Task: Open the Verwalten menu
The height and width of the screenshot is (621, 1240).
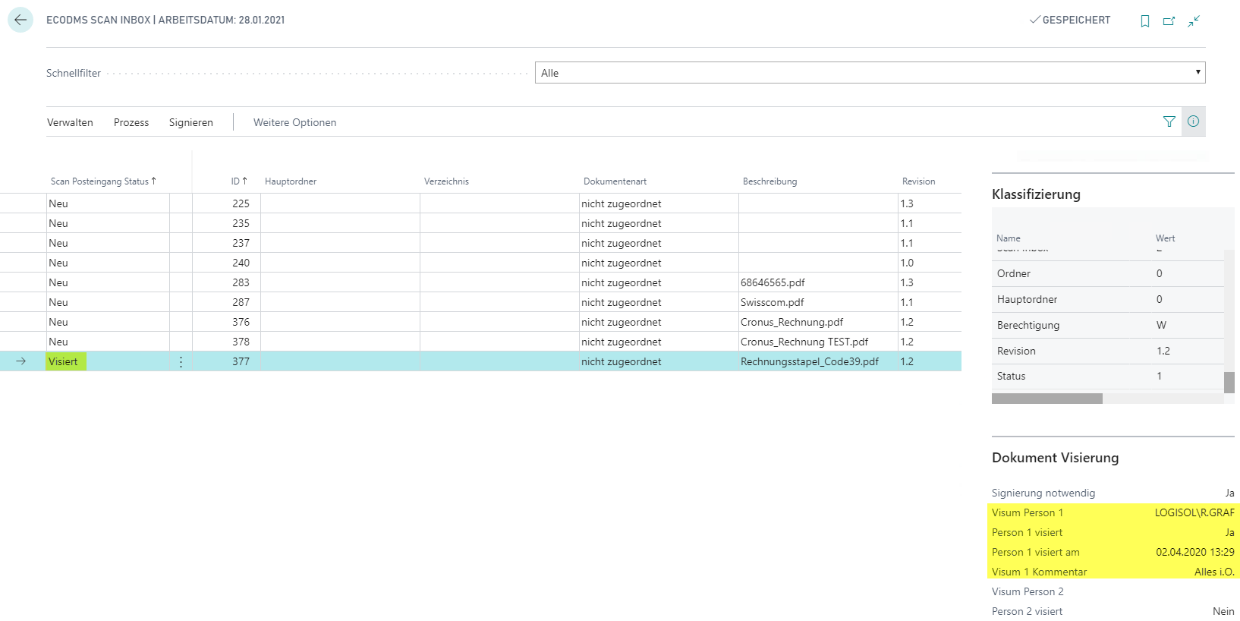Action: tap(70, 122)
